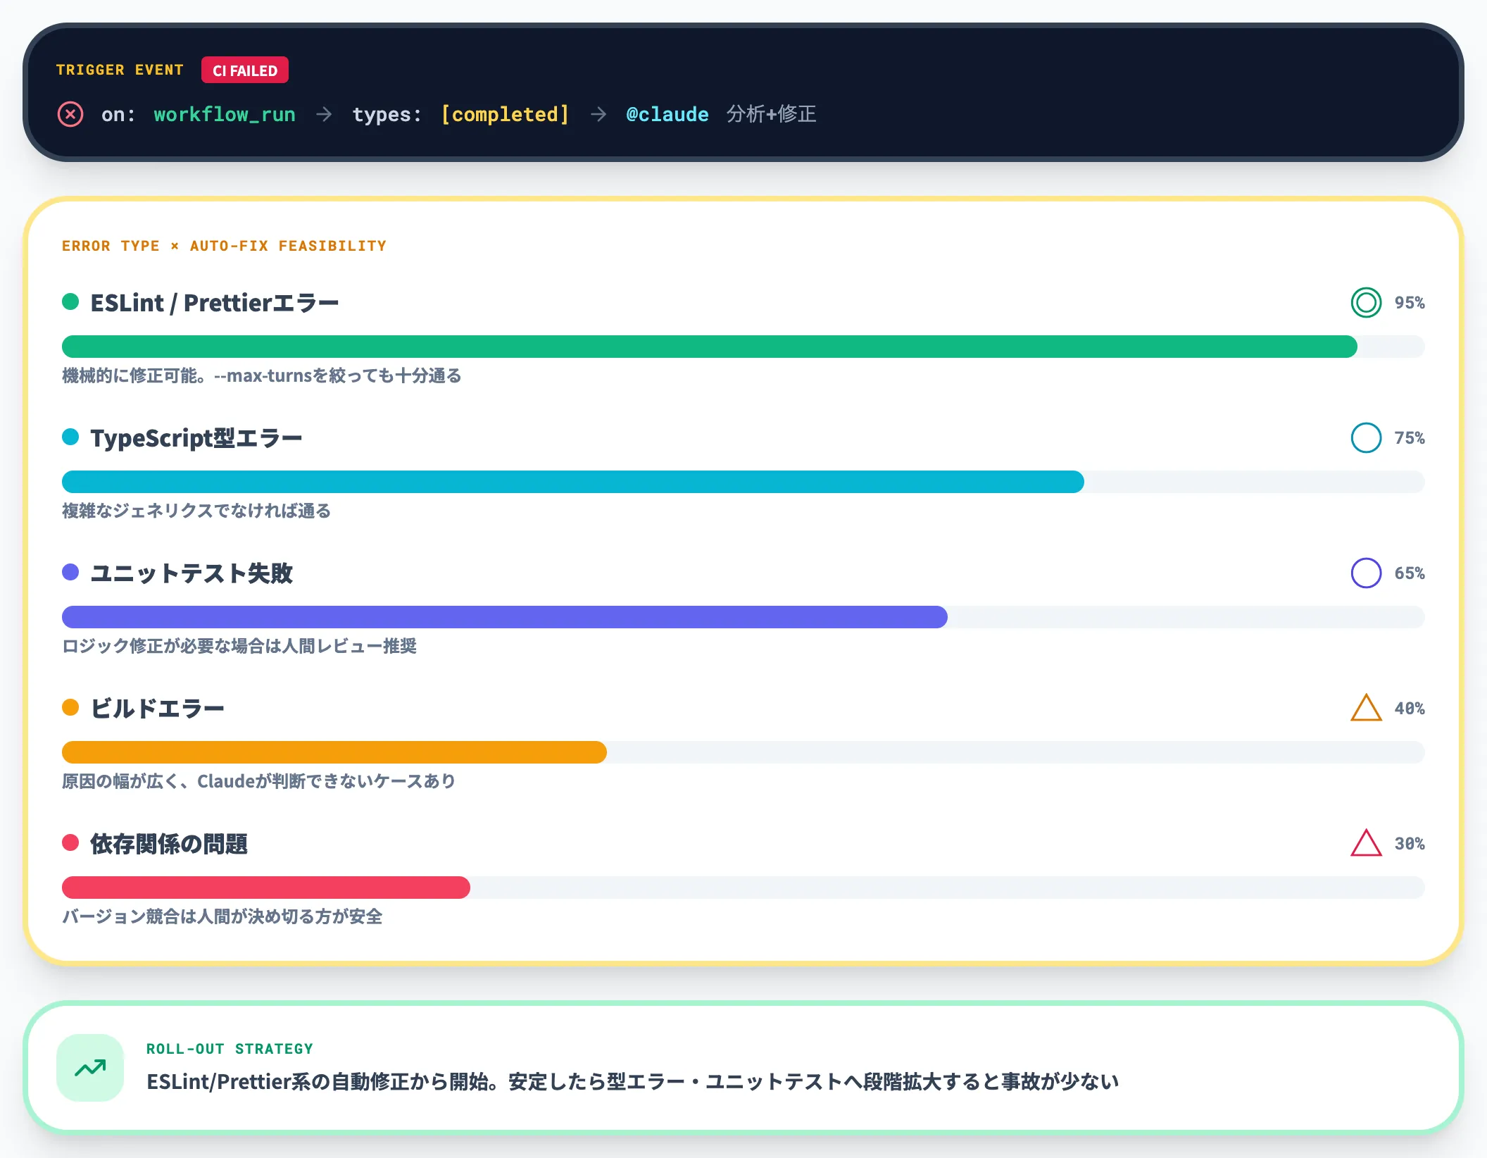Click the ERROR TYPE × AUTO-FIX FEASIBILITY label
This screenshot has height=1158, width=1487.
tap(224, 246)
